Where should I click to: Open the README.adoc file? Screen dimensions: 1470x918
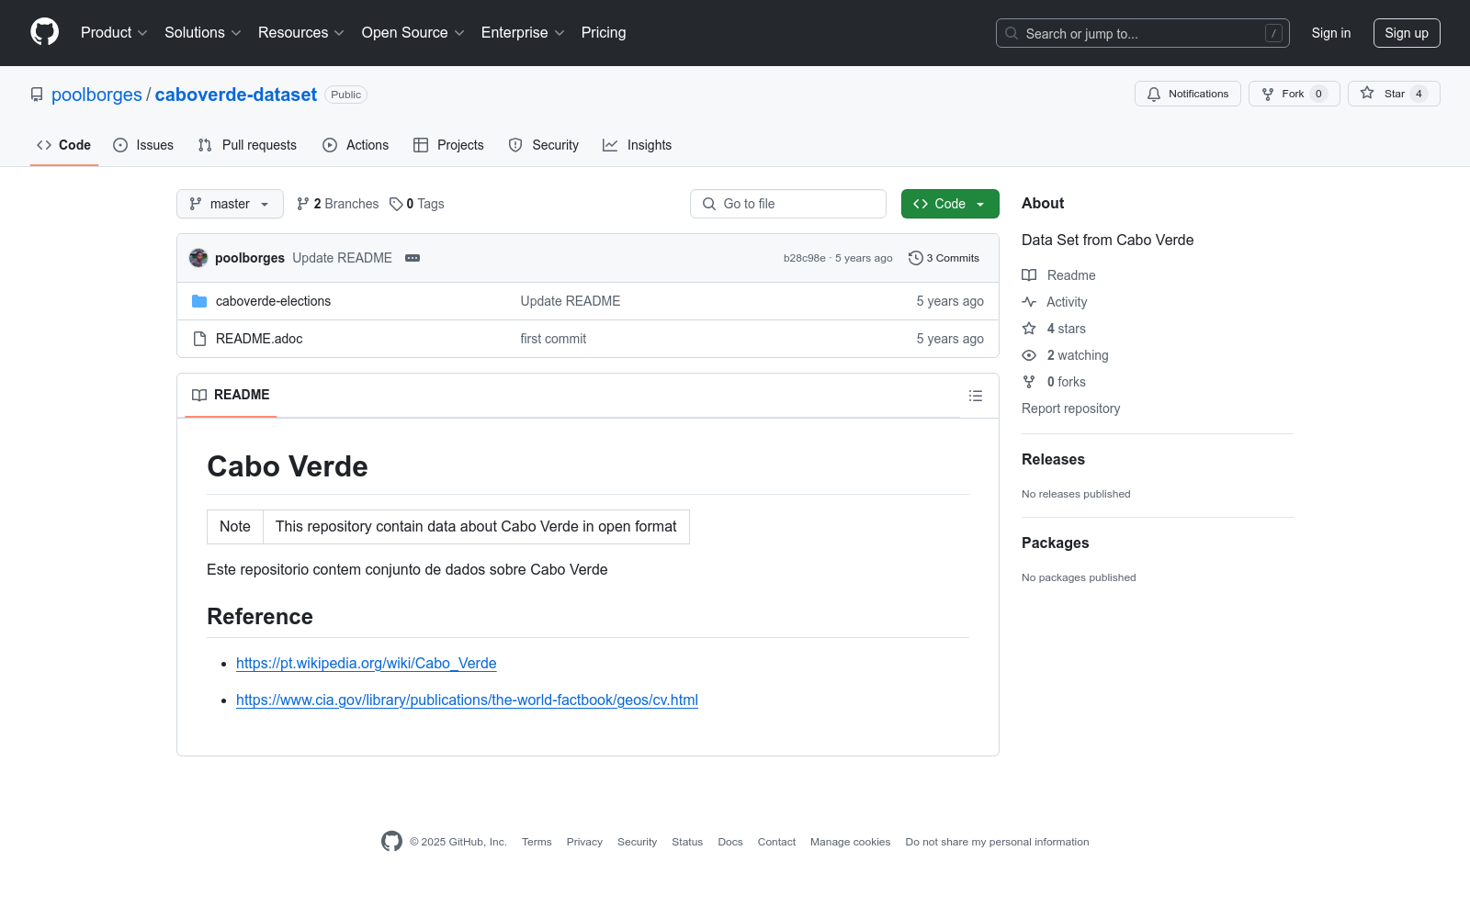pyautogui.click(x=259, y=339)
